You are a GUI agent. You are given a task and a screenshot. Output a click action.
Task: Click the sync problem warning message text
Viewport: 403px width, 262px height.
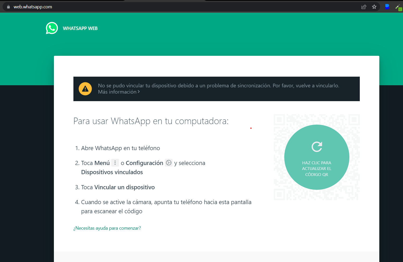tap(219, 86)
